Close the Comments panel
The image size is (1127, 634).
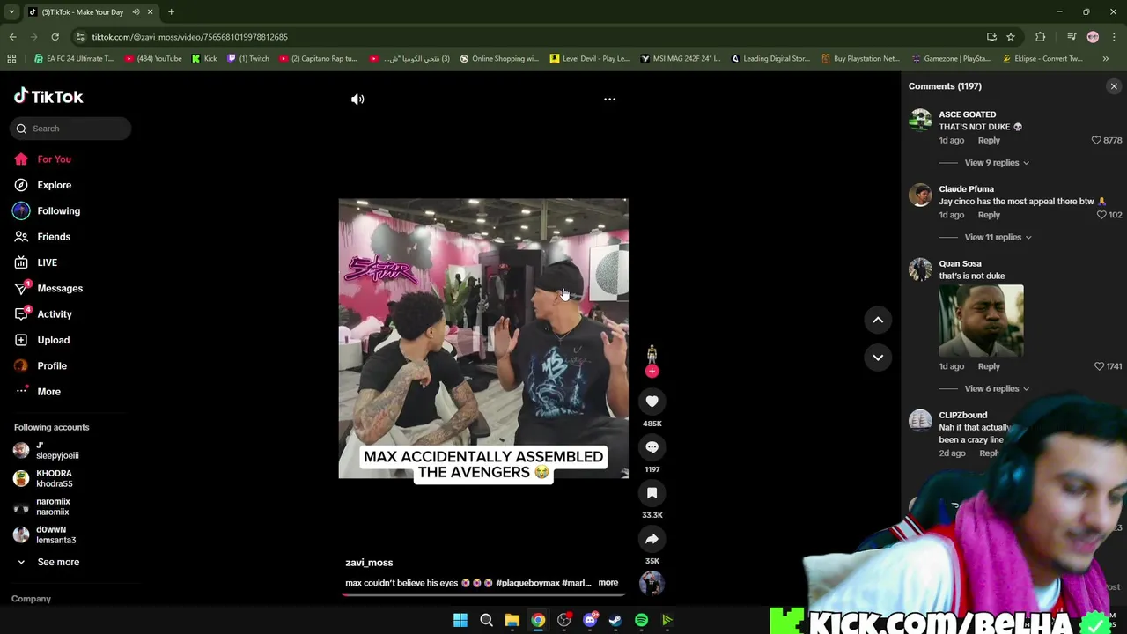click(1114, 86)
